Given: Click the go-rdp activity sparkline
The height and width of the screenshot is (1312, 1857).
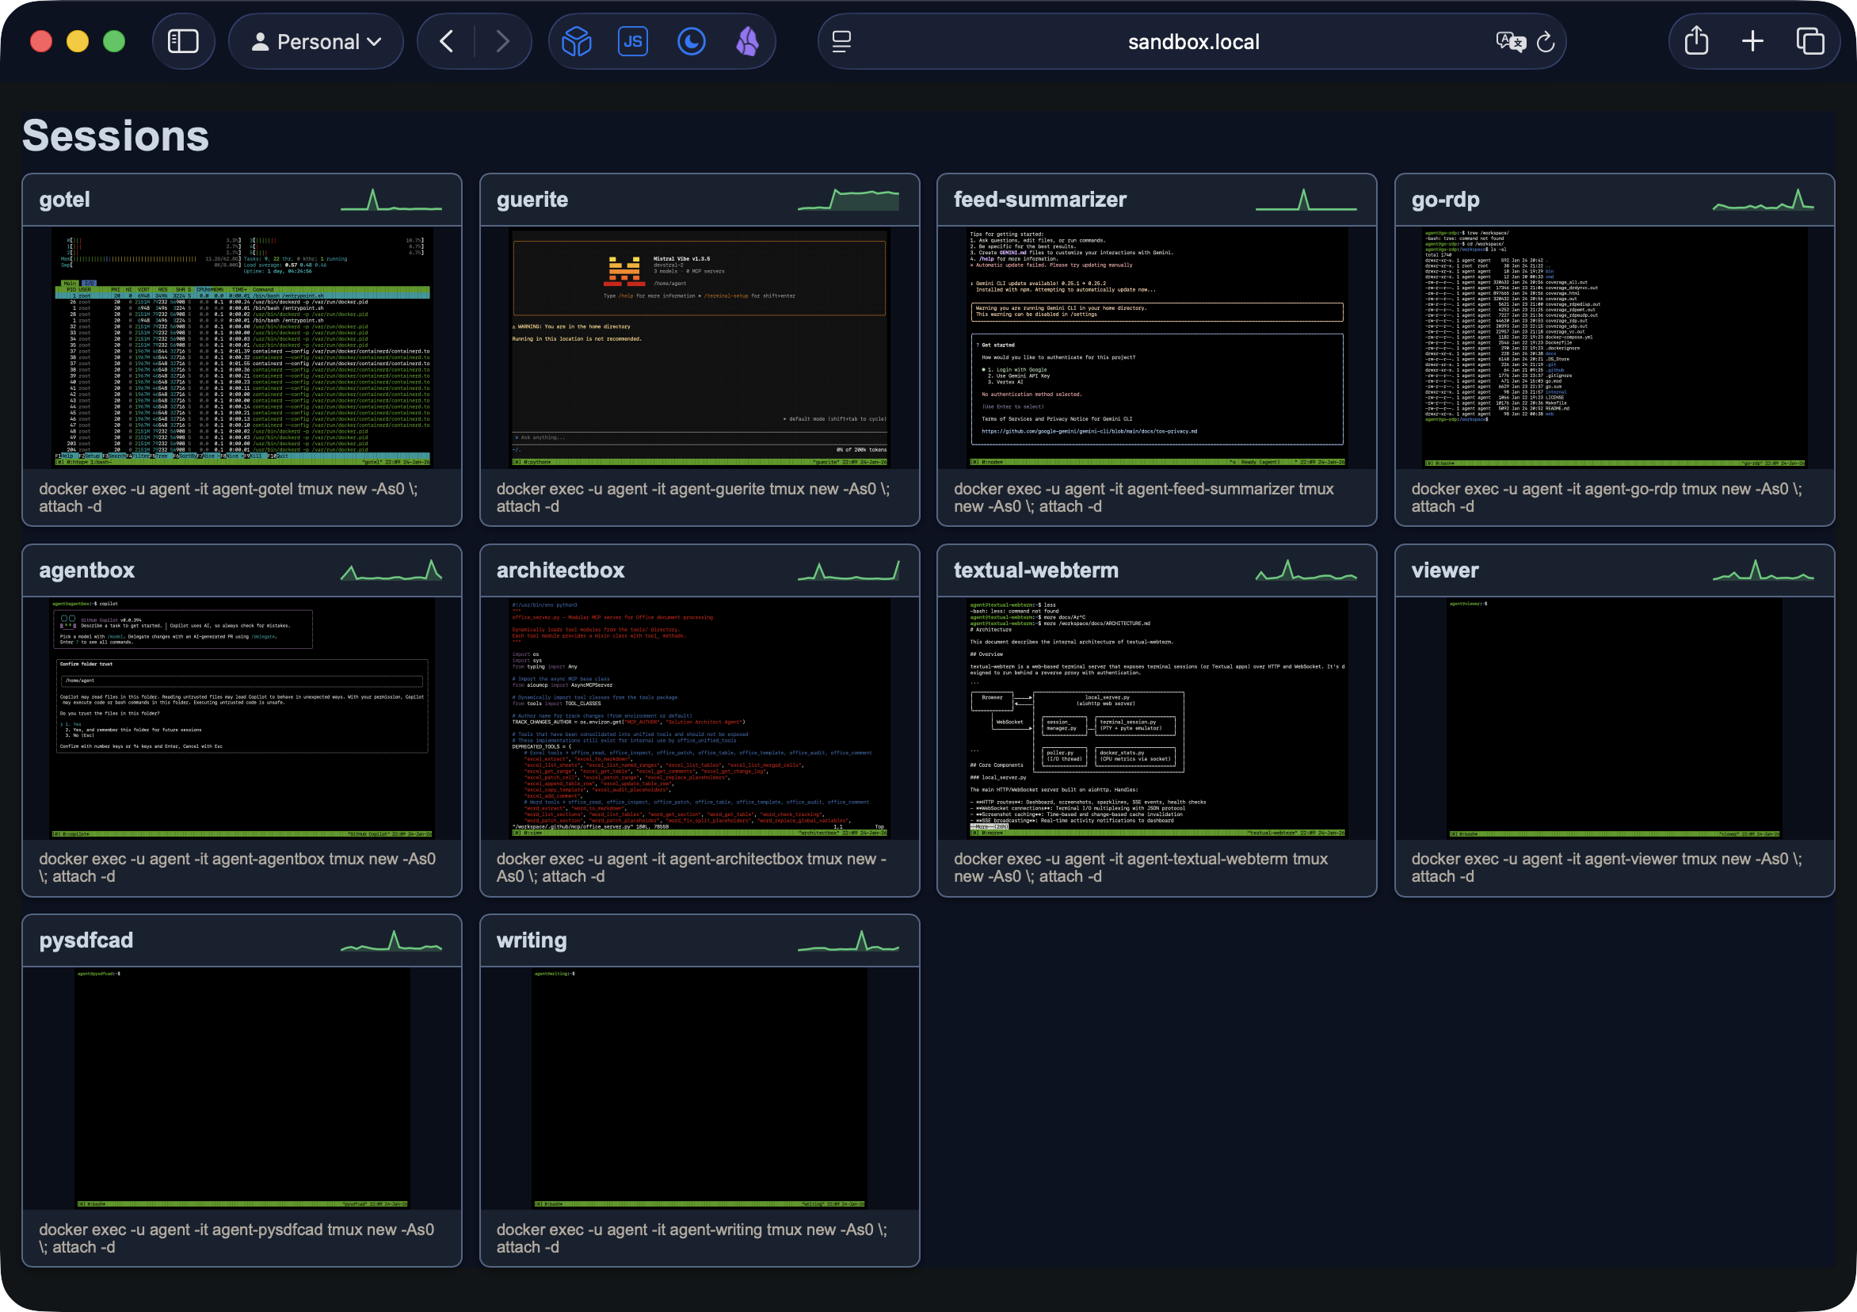Looking at the screenshot, I should point(1764,200).
